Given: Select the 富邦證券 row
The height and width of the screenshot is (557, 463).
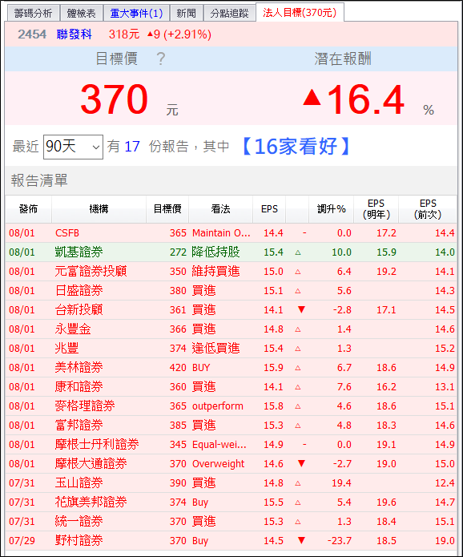Looking at the screenshot, I should (x=231, y=425).
